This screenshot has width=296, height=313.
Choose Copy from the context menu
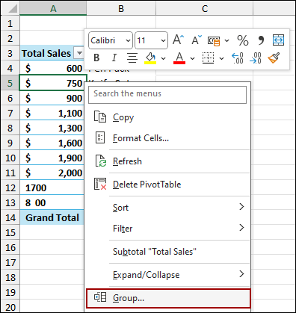[167, 117]
